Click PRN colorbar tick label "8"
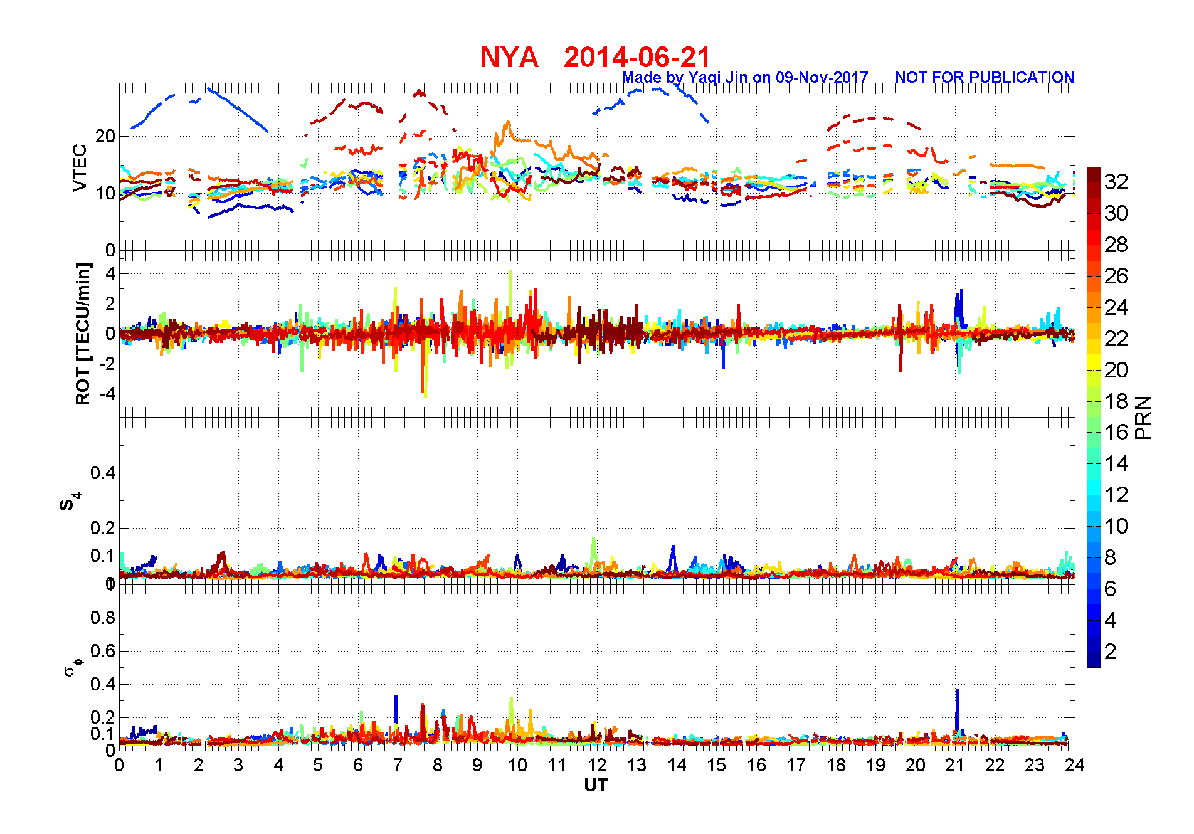This screenshot has width=1194, height=834. [1110, 557]
